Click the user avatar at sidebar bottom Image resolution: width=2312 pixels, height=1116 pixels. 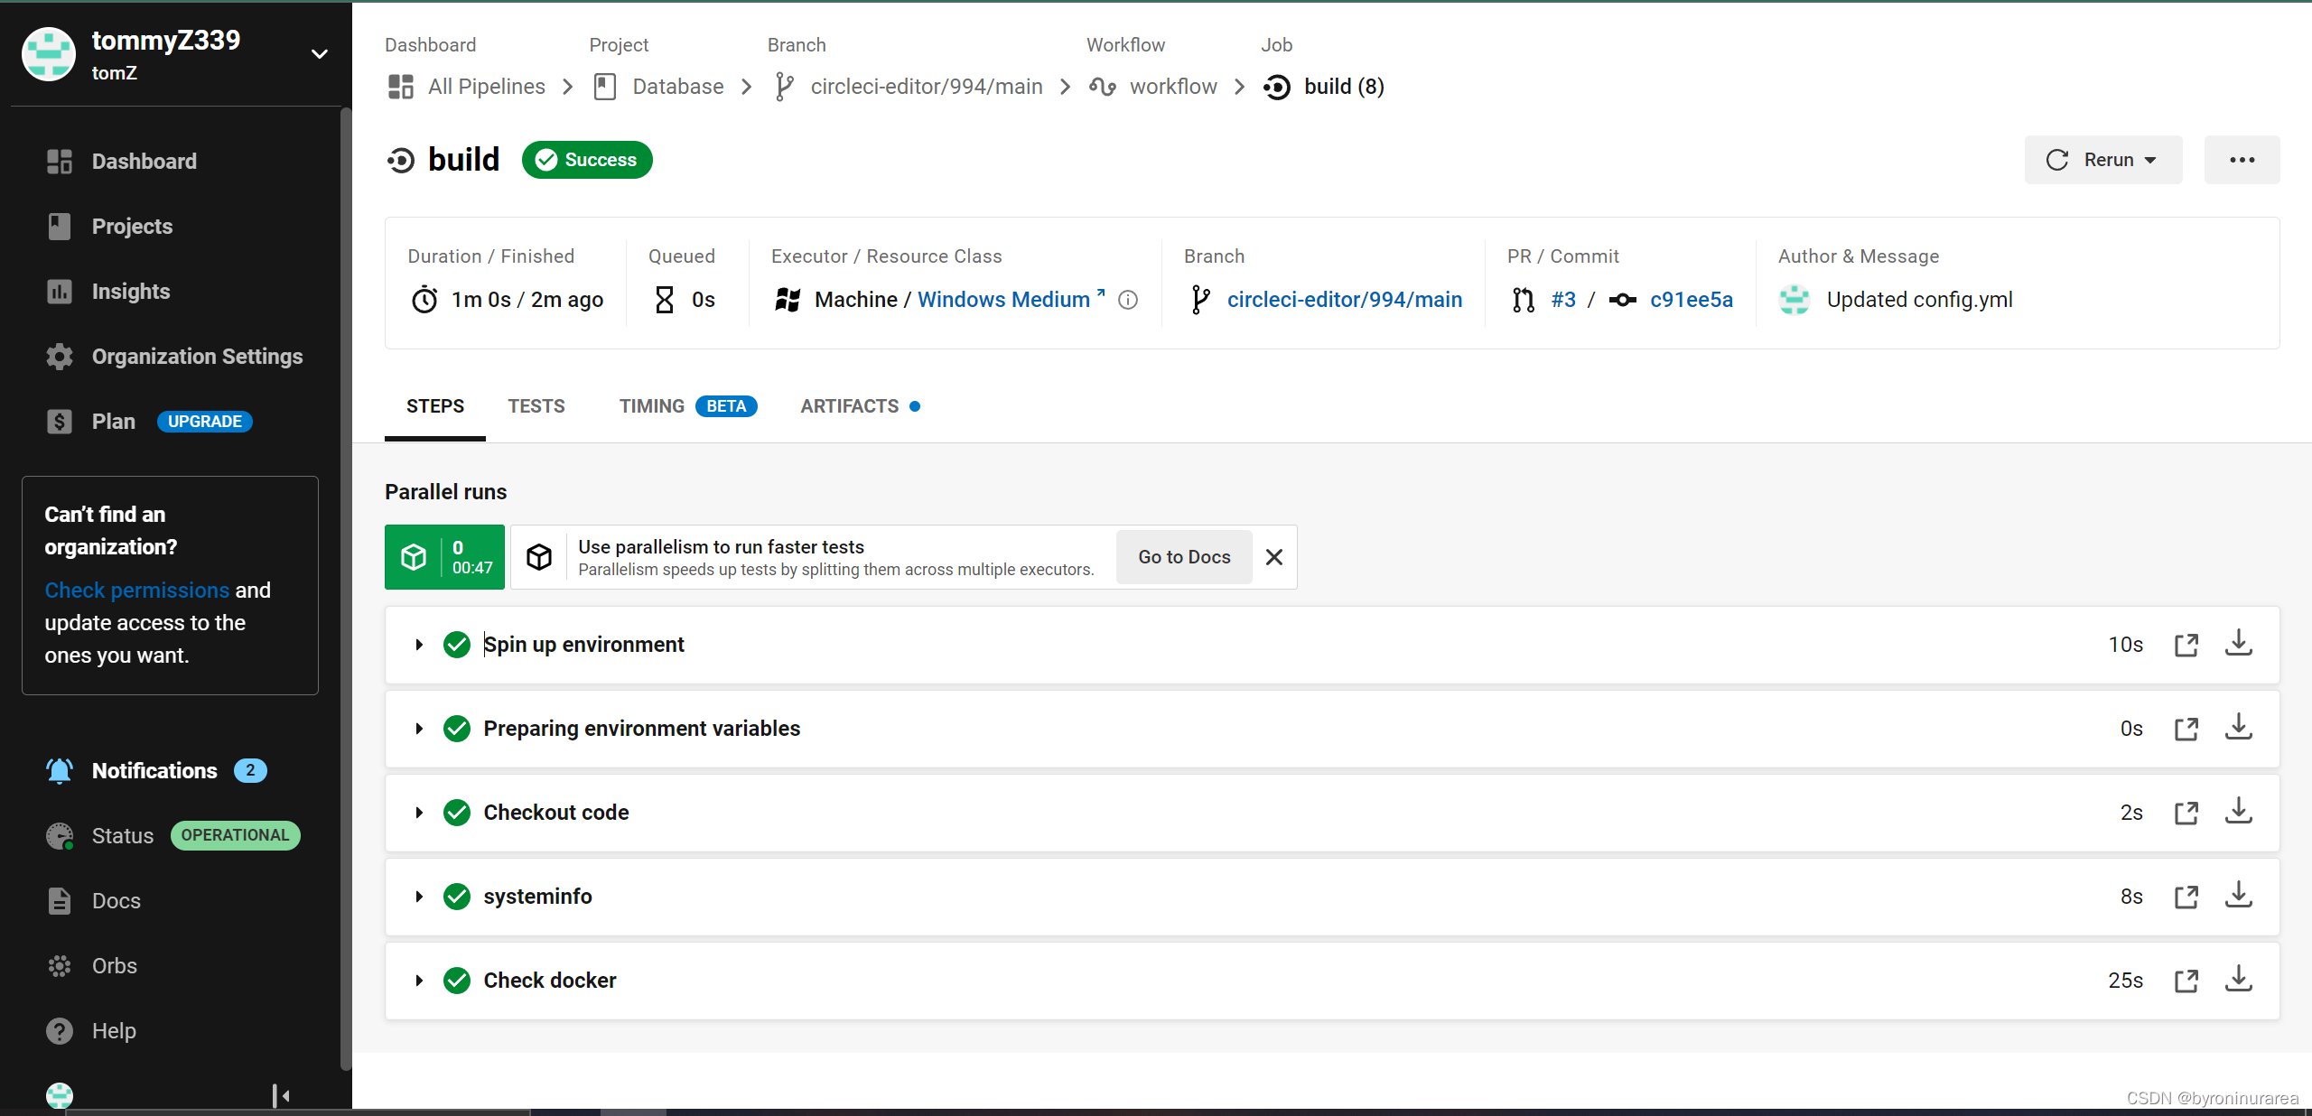click(x=60, y=1095)
